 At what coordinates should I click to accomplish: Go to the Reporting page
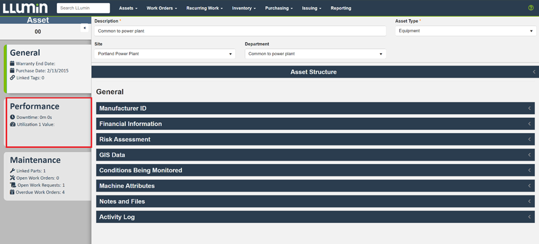click(341, 8)
